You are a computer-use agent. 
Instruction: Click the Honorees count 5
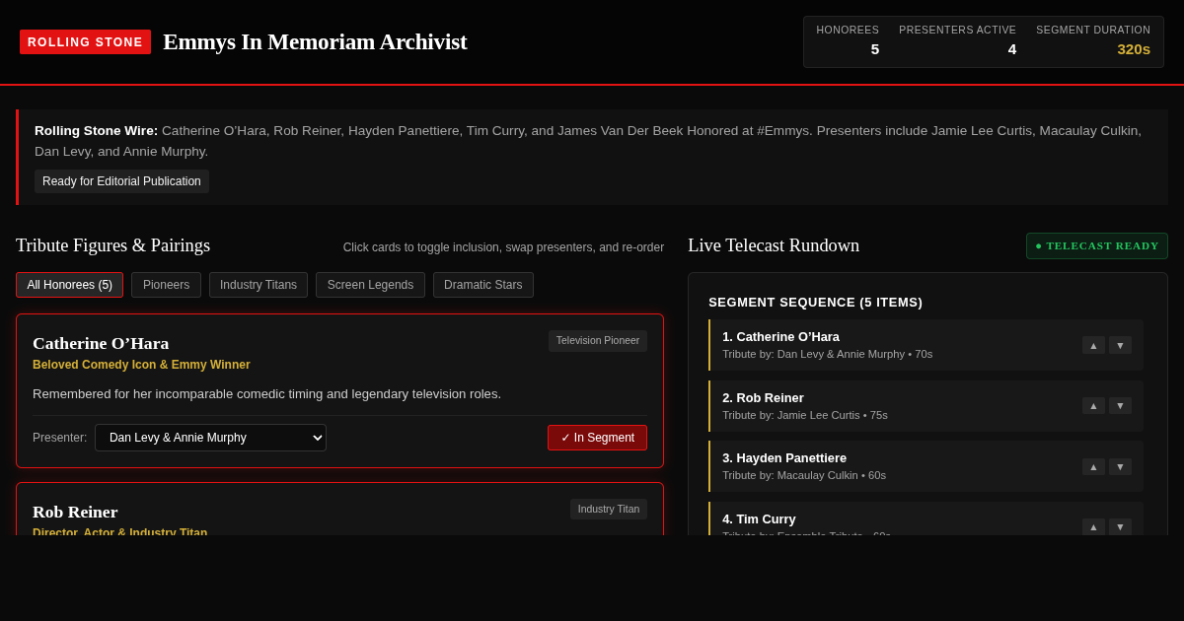pos(874,49)
